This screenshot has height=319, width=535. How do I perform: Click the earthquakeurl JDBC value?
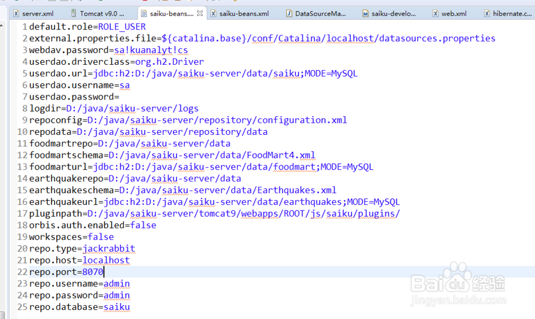[x=251, y=202]
